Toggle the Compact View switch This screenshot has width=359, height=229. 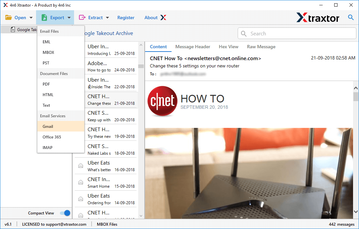point(65,213)
